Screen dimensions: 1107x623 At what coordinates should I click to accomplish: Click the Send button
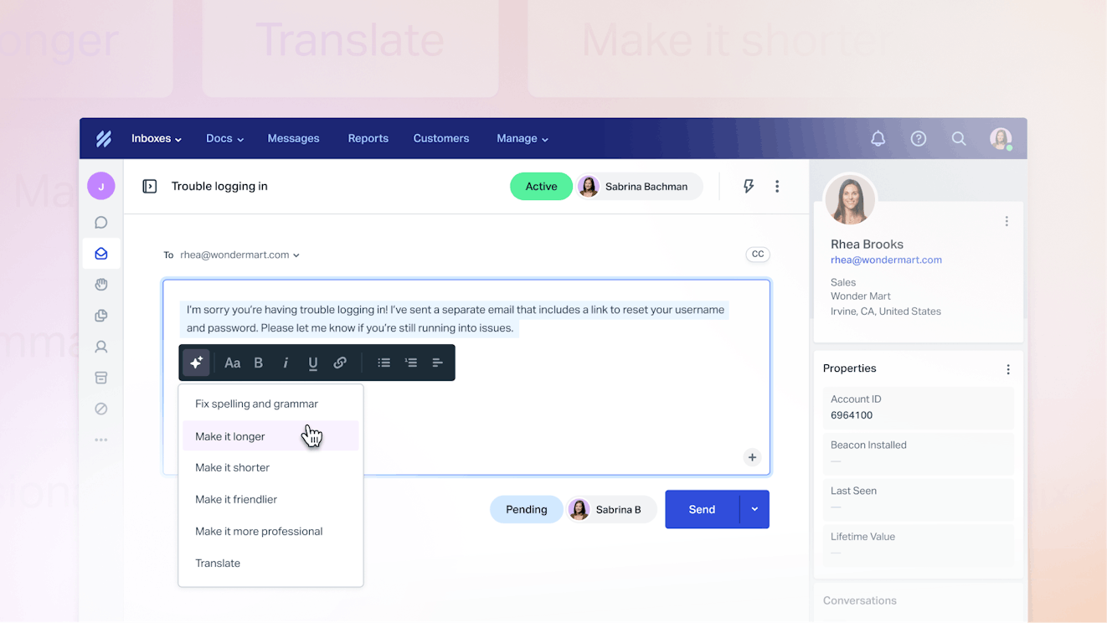(702, 509)
